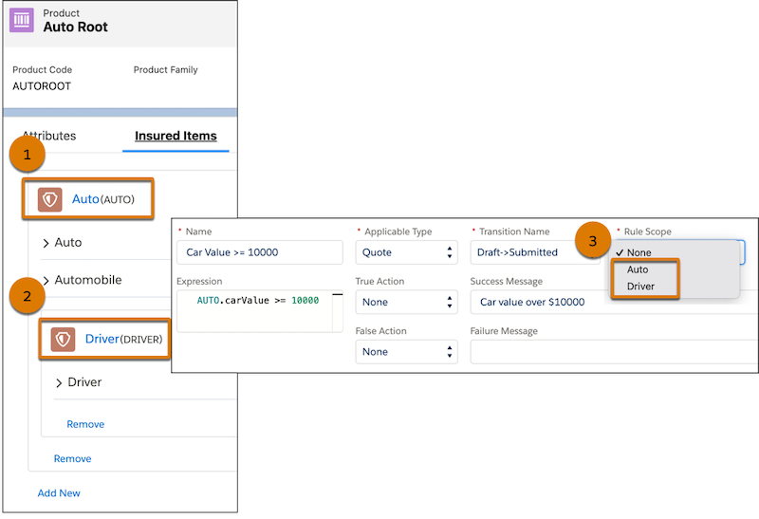Image resolution: width=759 pixels, height=519 pixels.
Task: Click the rule Name input field
Action: click(x=260, y=252)
